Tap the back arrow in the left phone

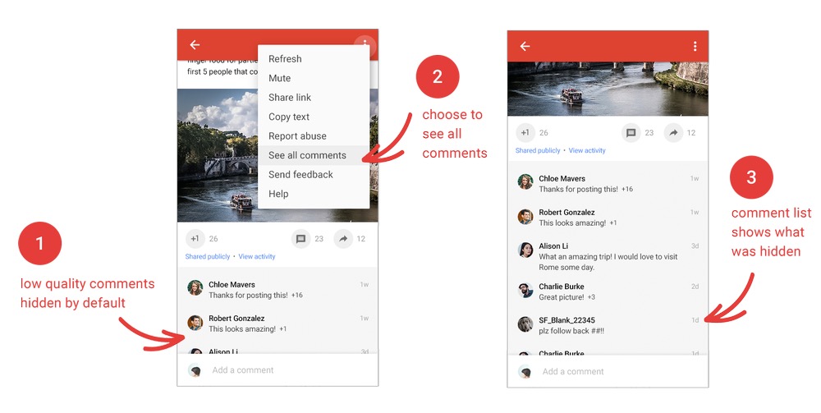point(195,45)
